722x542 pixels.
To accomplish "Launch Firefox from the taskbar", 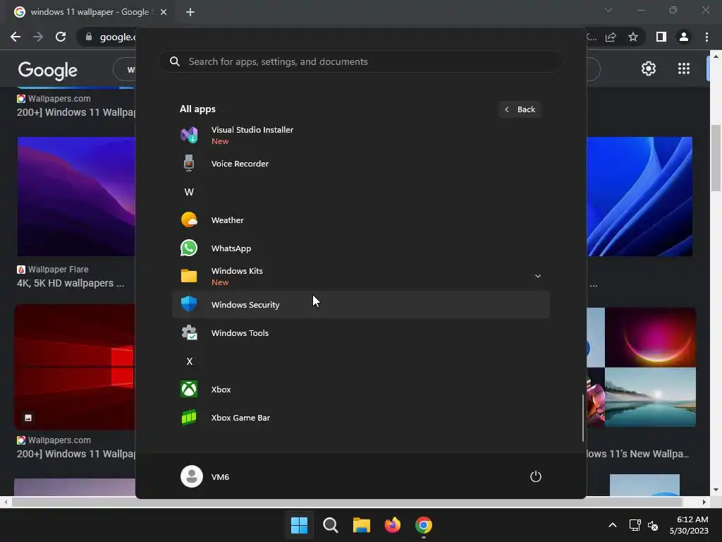I will (392, 525).
